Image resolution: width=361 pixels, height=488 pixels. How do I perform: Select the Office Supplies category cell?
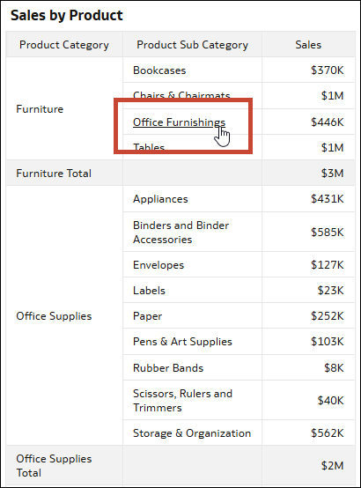point(54,316)
